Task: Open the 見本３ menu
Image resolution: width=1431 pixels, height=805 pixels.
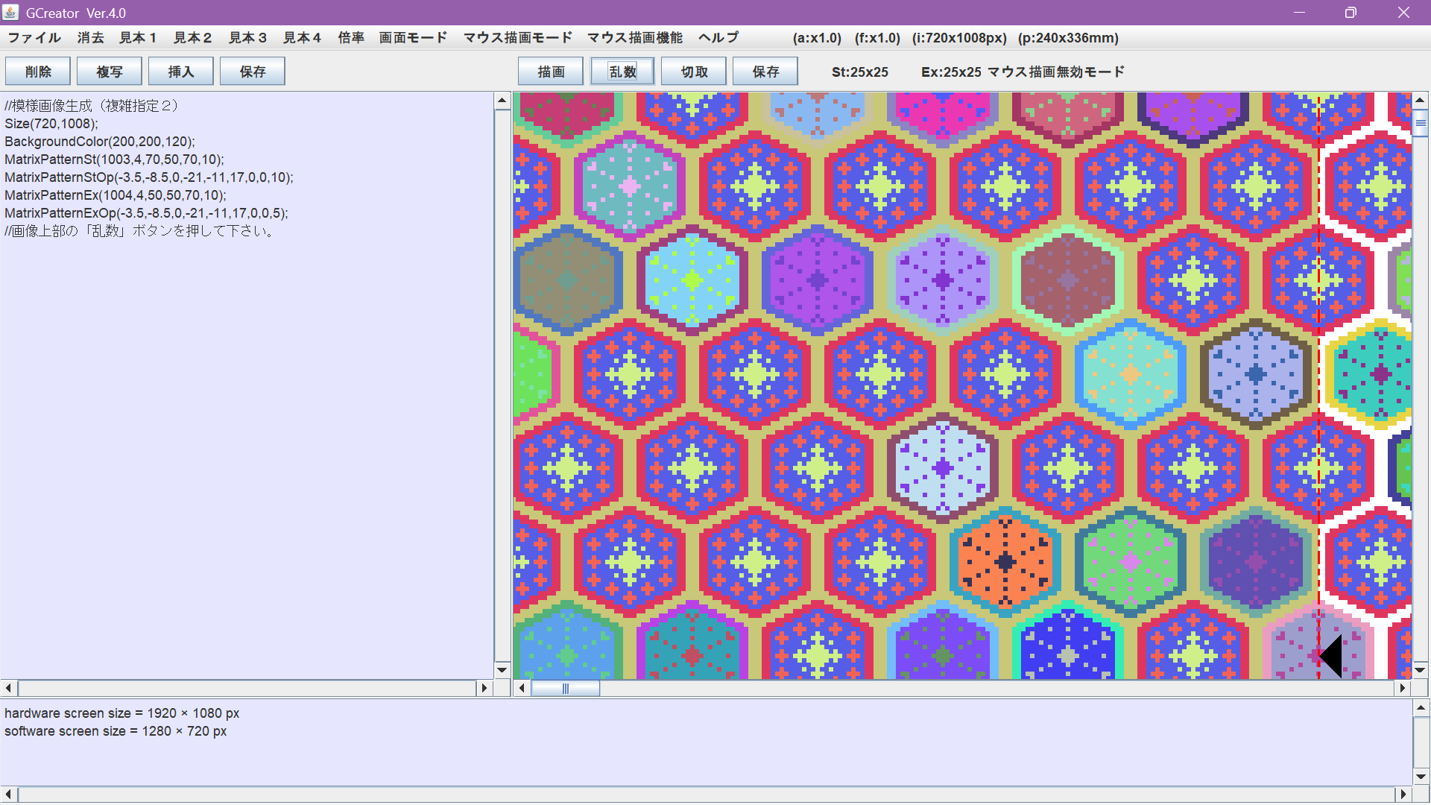Action: tap(247, 38)
